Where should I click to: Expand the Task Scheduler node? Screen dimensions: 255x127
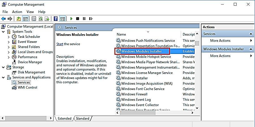coord(8,37)
